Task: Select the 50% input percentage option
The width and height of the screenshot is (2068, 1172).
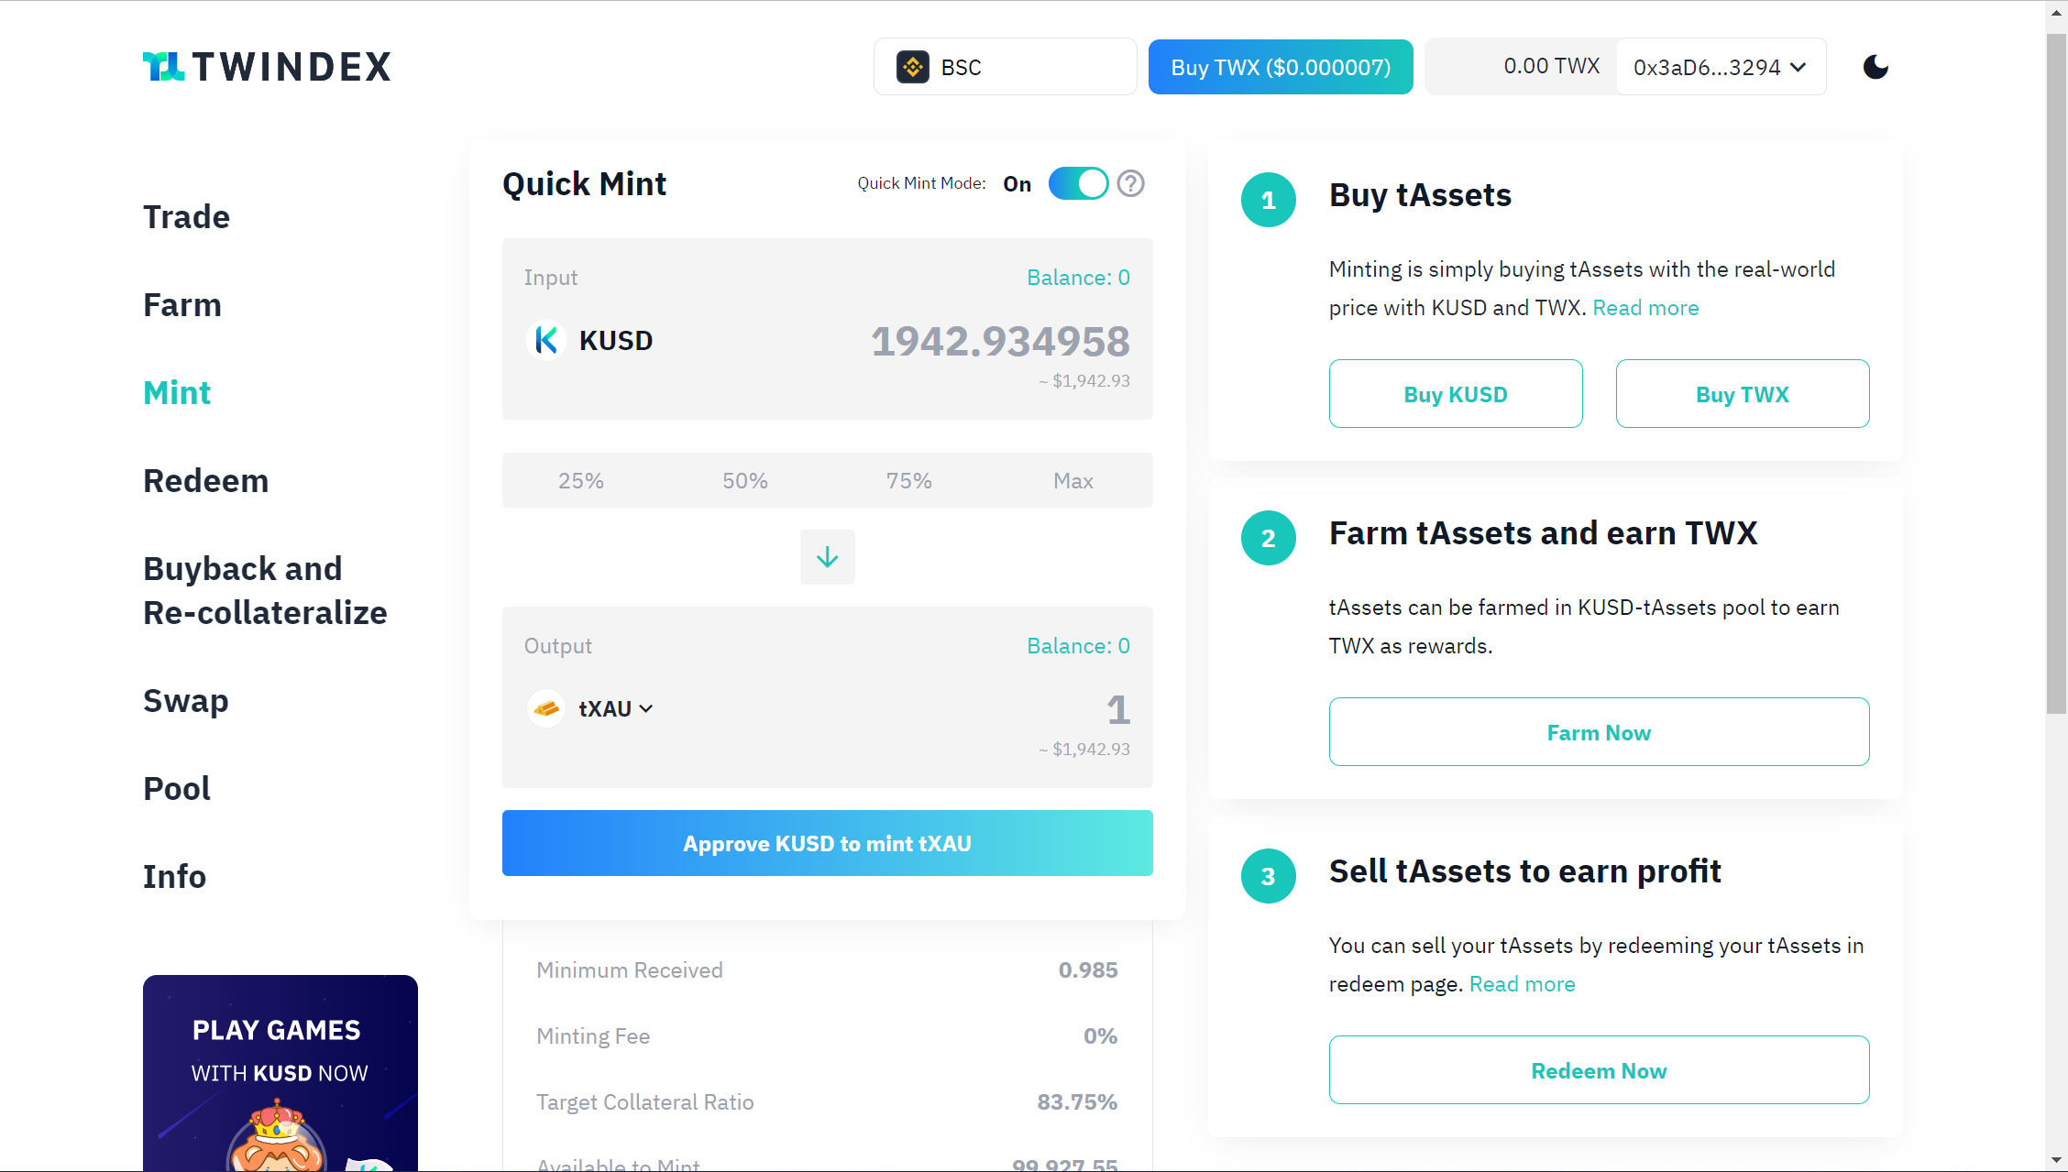Action: [745, 480]
